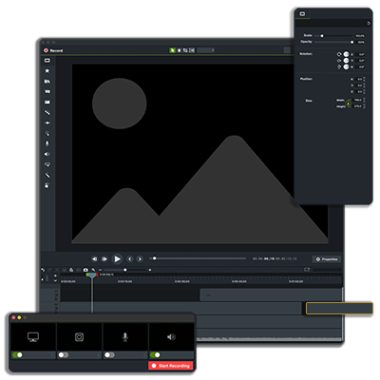Select the crop tool above the canvas
Screen dimensions: 380x380
click(x=185, y=50)
